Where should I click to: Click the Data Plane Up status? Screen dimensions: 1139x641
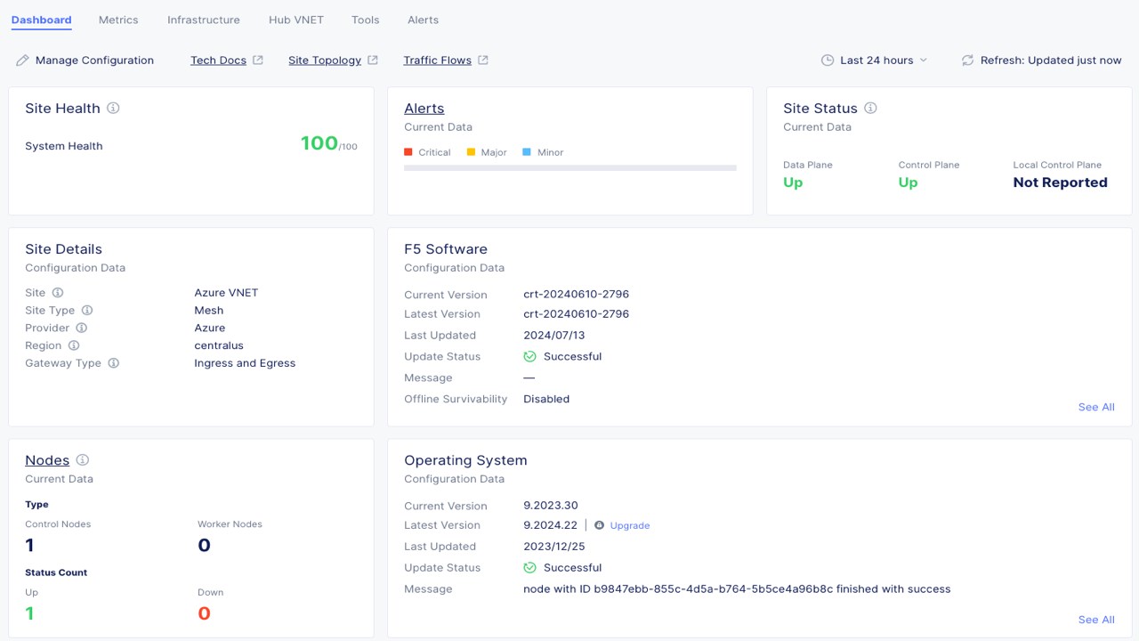pyautogui.click(x=793, y=183)
